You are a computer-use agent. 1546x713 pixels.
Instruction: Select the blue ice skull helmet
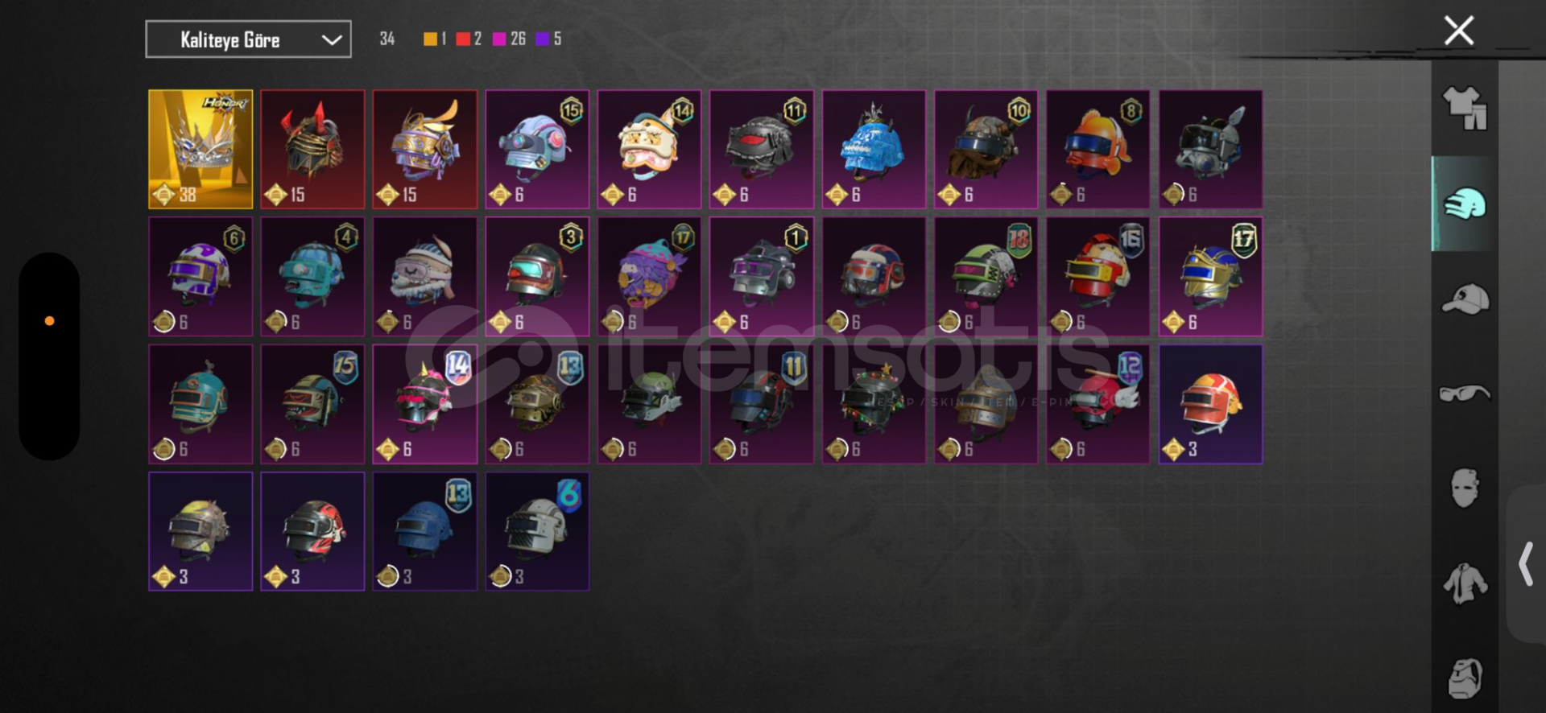(874, 149)
